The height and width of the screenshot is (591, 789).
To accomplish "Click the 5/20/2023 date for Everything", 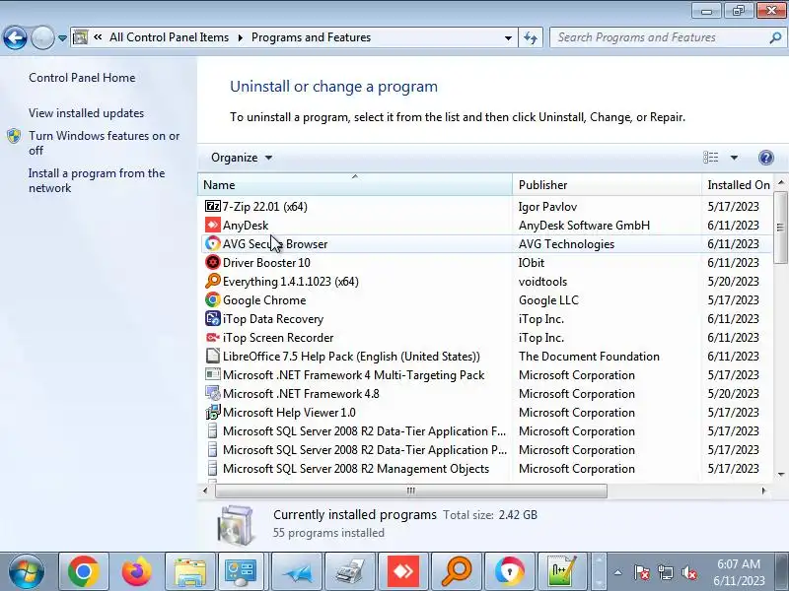I will pyautogui.click(x=733, y=282).
